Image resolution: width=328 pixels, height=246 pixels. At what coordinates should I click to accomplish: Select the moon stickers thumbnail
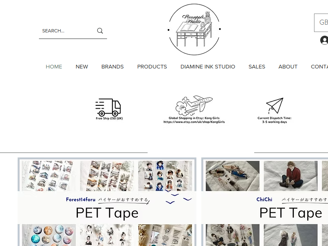[x=49, y=235]
